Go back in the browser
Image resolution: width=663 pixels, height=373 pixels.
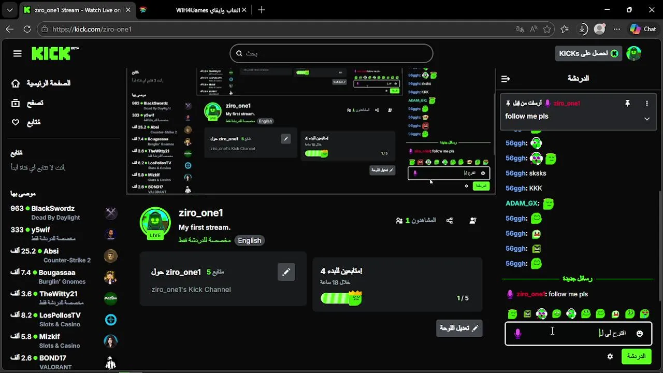[x=9, y=29]
